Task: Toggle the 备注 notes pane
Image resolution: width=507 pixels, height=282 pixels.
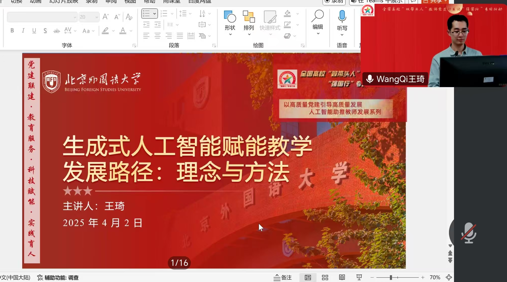Action: coord(282,277)
